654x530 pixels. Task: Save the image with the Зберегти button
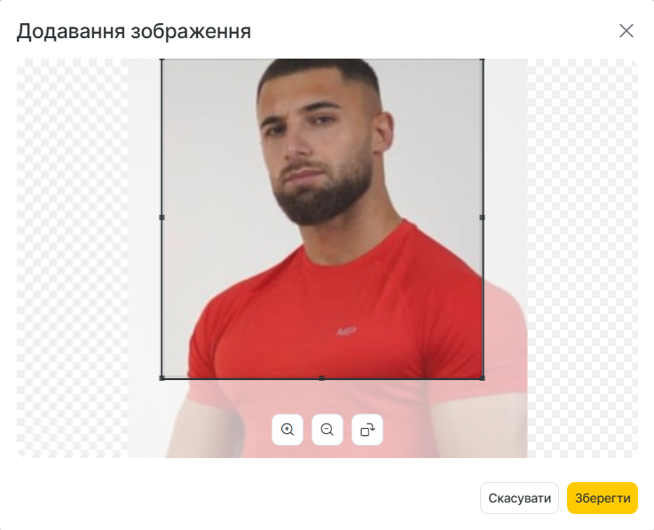(603, 498)
